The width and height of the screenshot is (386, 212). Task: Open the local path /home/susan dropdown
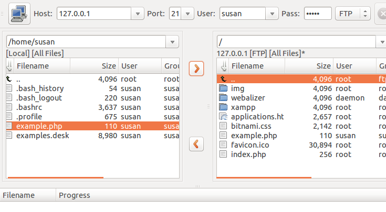(172, 42)
